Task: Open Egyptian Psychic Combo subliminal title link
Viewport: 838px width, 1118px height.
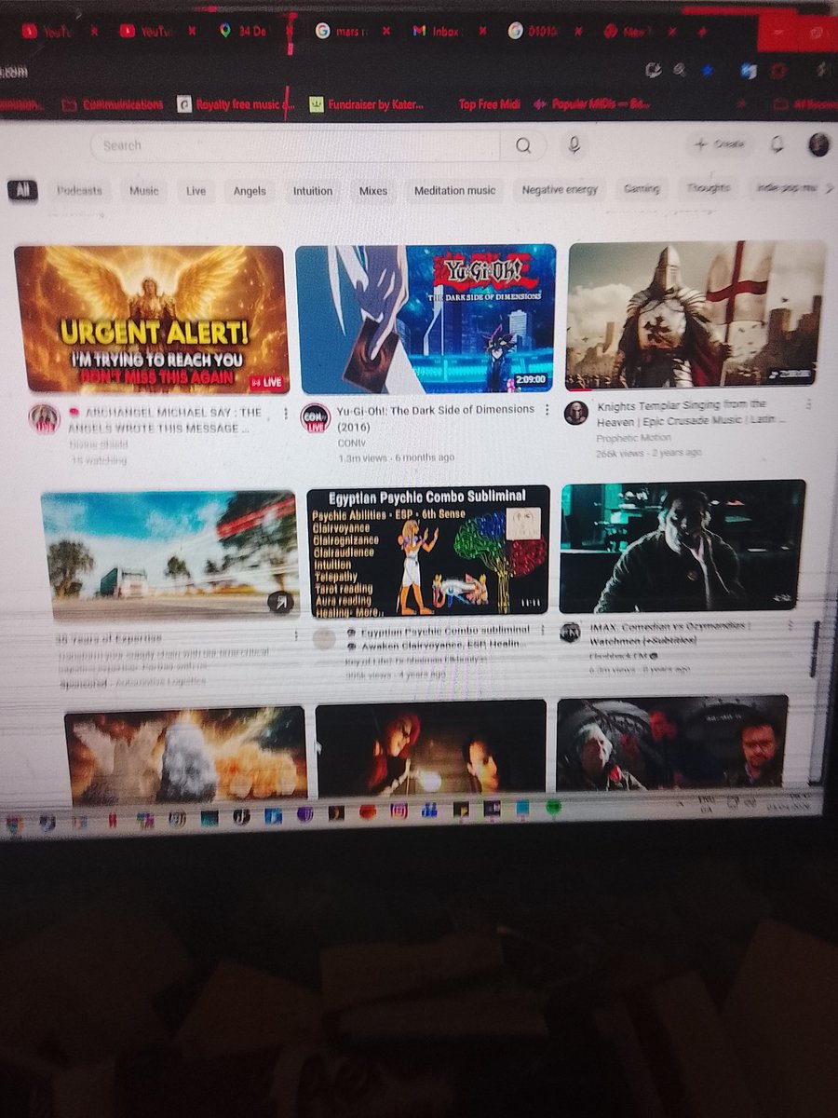Action: (x=436, y=636)
